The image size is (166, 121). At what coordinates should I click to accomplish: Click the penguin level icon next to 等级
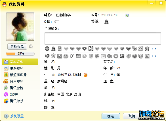[106, 22]
